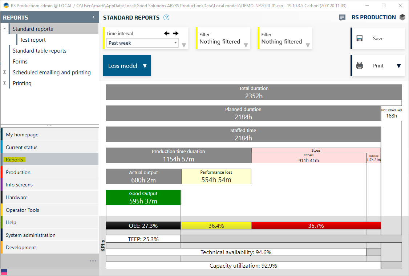Click the RS Production cube logo
Image resolution: width=409 pixels, height=276 pixels.
402,17
